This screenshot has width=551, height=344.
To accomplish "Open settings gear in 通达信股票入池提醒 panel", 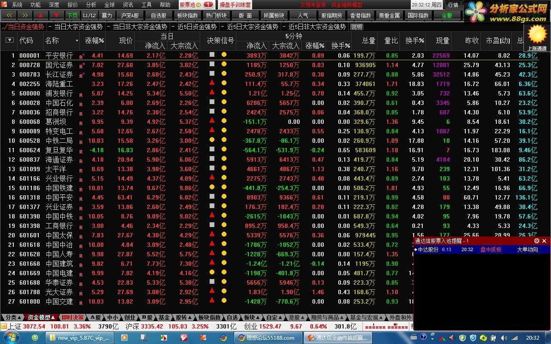I will (x=536, y=241).
